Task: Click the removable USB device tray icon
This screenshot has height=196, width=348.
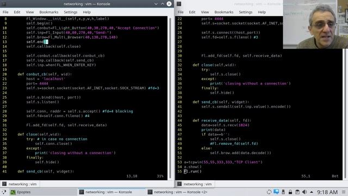Action: [283, 192]
